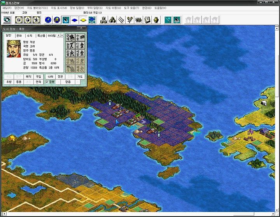Open the 환경(E) menu
The image size is (280, 217).
(147, 8)
